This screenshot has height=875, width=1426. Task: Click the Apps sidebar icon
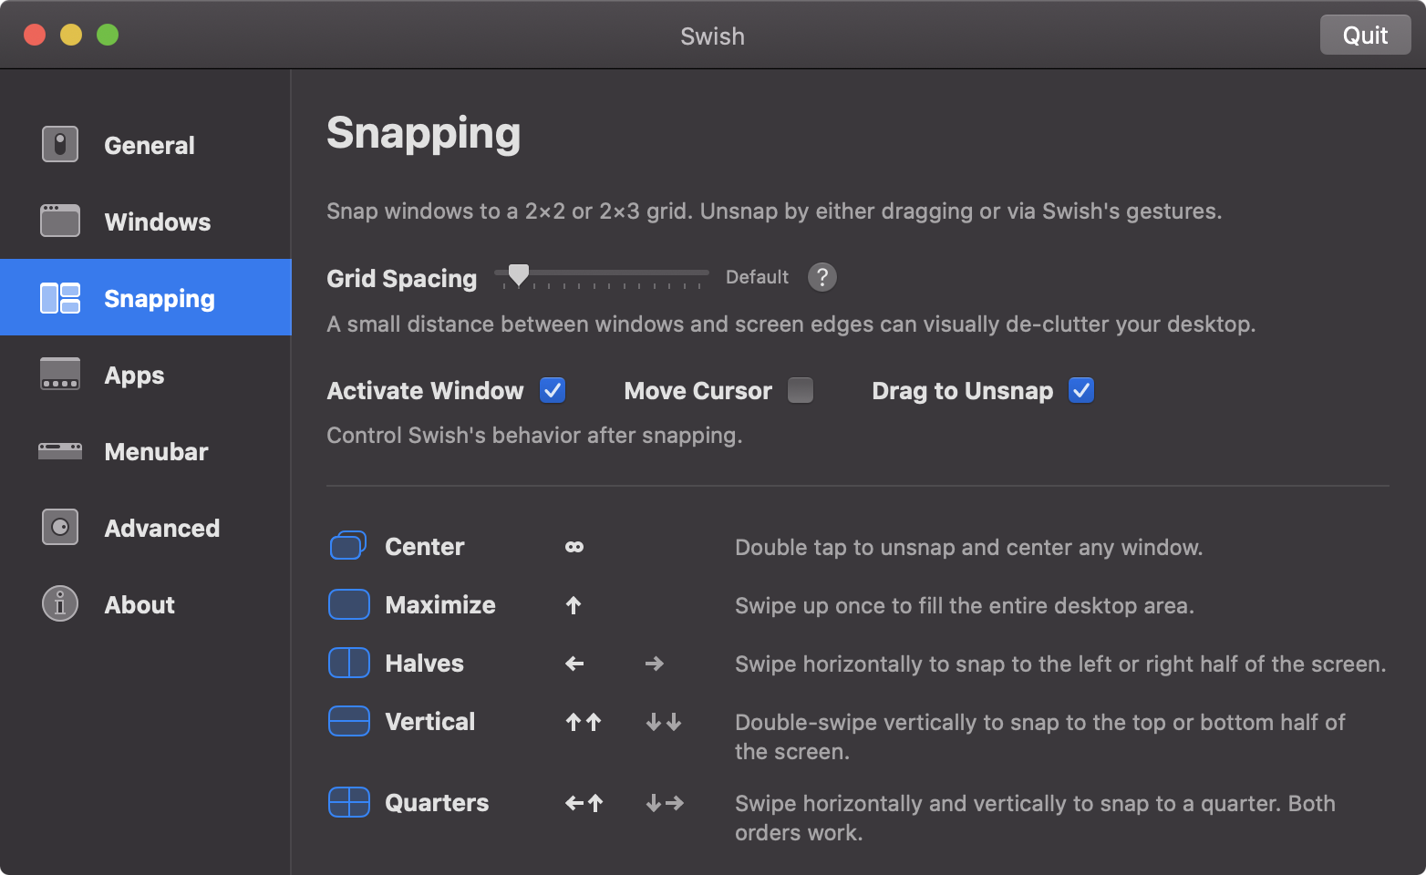59,375
